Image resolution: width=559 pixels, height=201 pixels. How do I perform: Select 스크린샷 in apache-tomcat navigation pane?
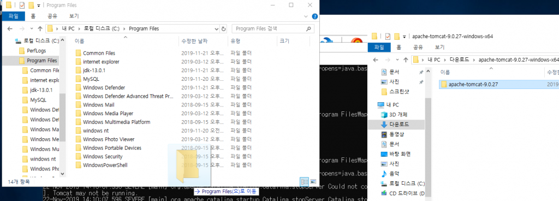coord(395,92)
